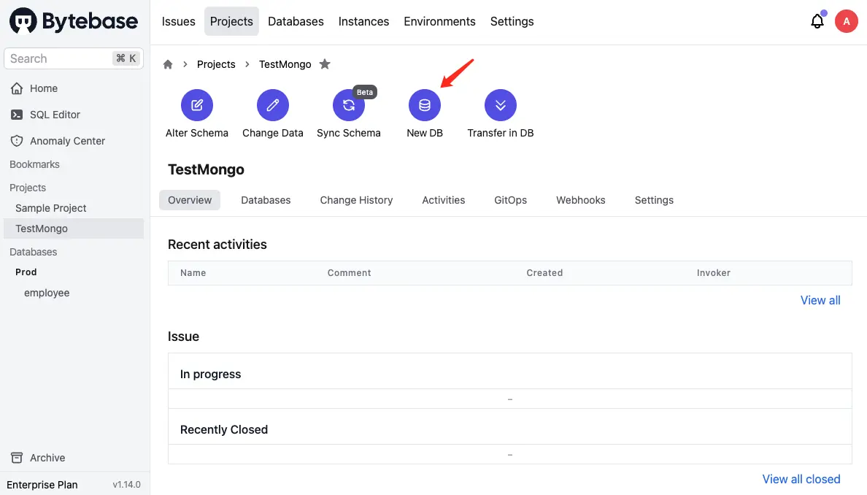Click the In progress section heading

(211, 375)
